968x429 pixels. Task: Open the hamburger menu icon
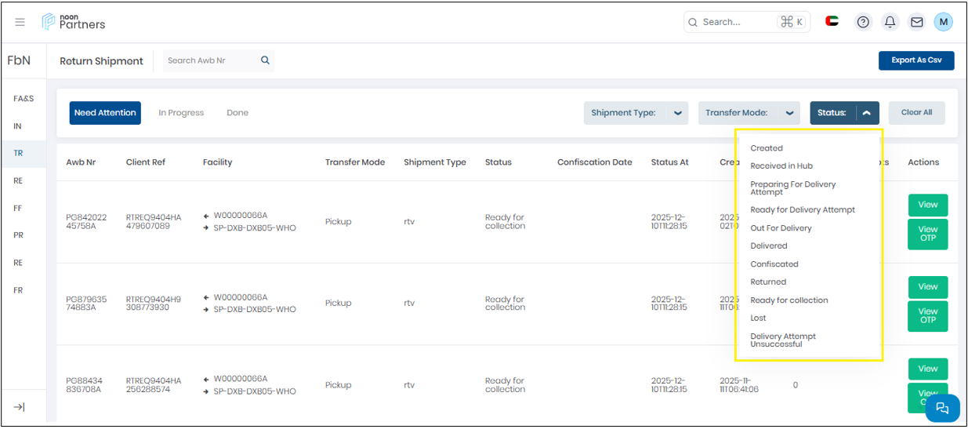(x=20, y=22)
